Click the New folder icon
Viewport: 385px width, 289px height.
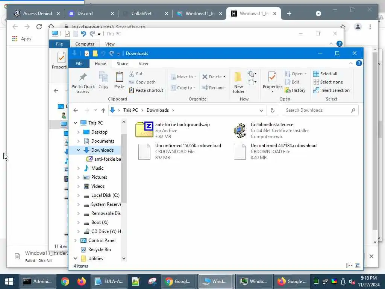click(238, 83)
